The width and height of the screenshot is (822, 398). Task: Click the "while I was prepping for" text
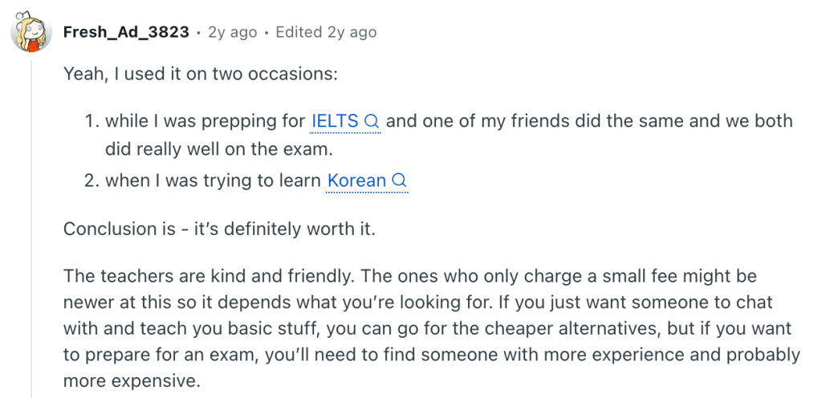pyautogui.click(x=205, y=122)
